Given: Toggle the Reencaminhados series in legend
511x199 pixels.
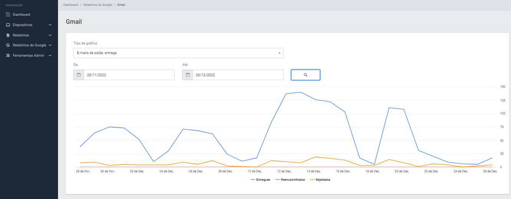Looking at the screenshot, I should (x=290, y=179).
